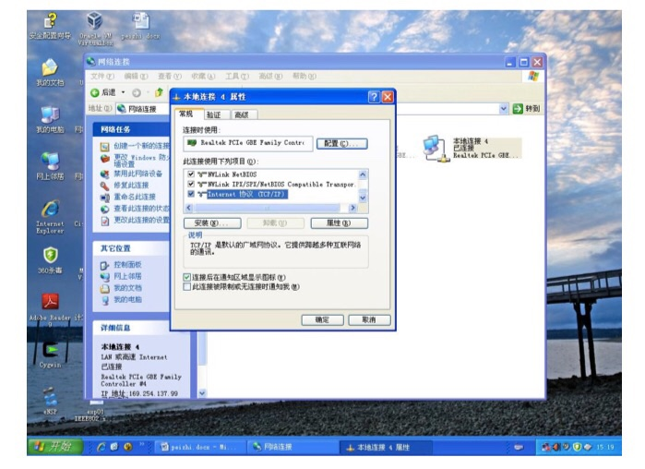Viewport: 645px width, 469px height.
Task: Click the 转到 go arrow icon
Action: coord(518,109)
